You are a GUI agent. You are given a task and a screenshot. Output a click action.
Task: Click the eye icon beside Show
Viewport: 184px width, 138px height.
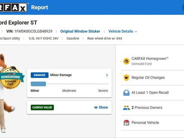pos(96,107)
